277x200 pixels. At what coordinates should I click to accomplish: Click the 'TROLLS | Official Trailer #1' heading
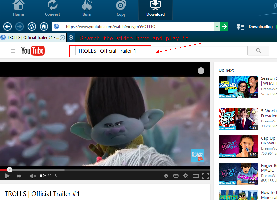click(x=42, y=194)
